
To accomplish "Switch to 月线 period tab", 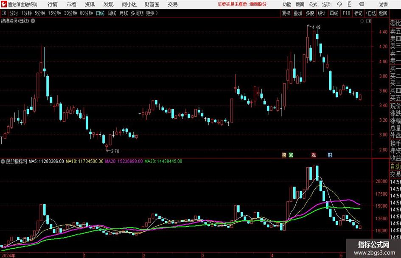I will (x=124, y=13).
